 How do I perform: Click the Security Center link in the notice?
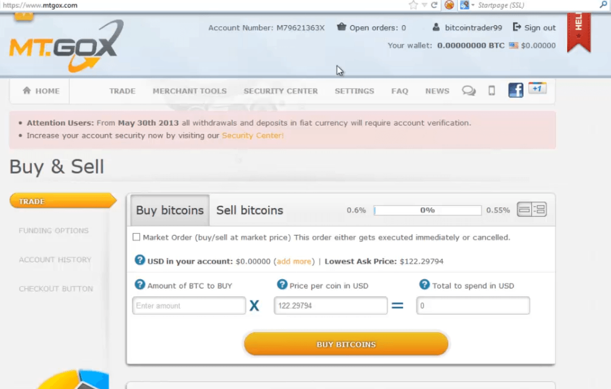coord(252,136)
